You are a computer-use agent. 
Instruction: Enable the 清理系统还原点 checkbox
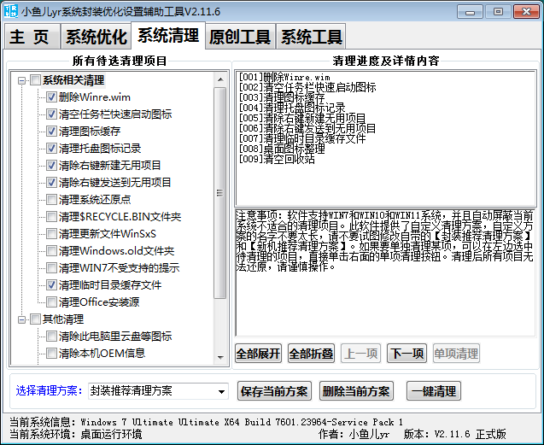click(51, 200)
